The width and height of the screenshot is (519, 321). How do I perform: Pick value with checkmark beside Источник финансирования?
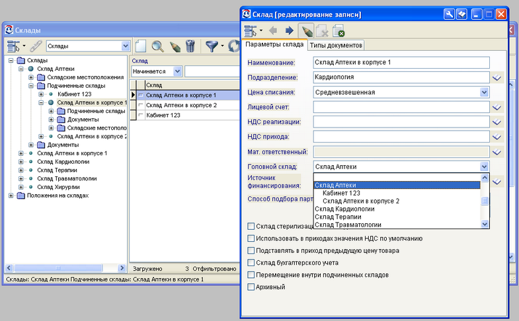coord(497,182)
